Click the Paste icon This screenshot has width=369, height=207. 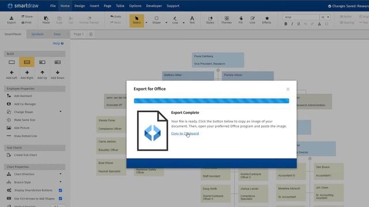[46, 20]
